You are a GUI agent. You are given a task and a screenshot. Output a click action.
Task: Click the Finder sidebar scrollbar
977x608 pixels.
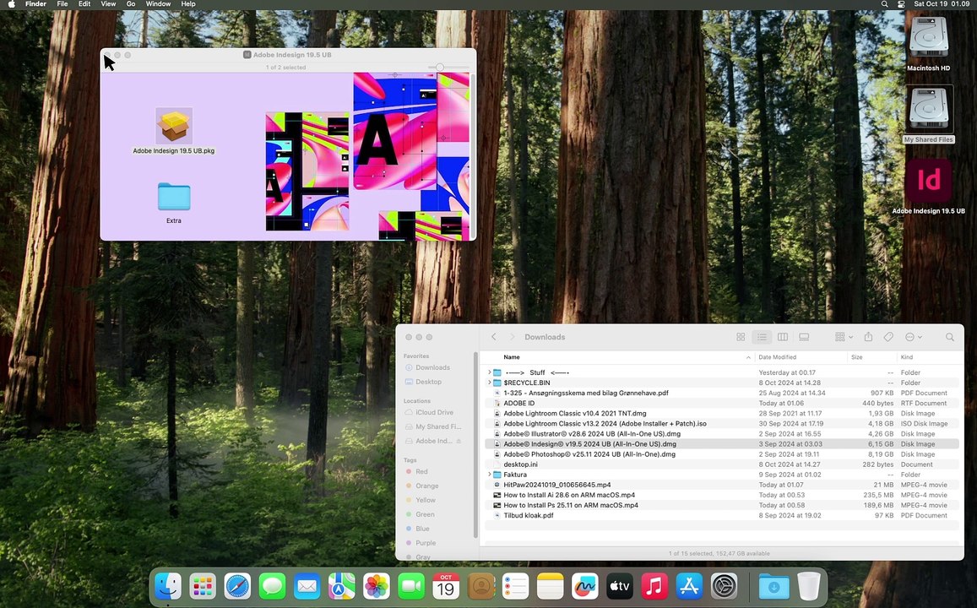[476, 444]
